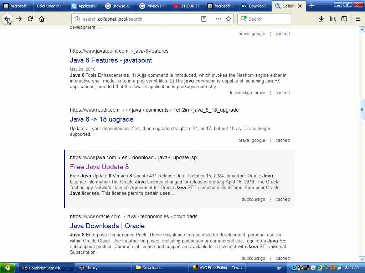Image resolution: width=365 pixels, height=273 pixels.
Task: Open the Windows Start button
Action: coord(7,268)
